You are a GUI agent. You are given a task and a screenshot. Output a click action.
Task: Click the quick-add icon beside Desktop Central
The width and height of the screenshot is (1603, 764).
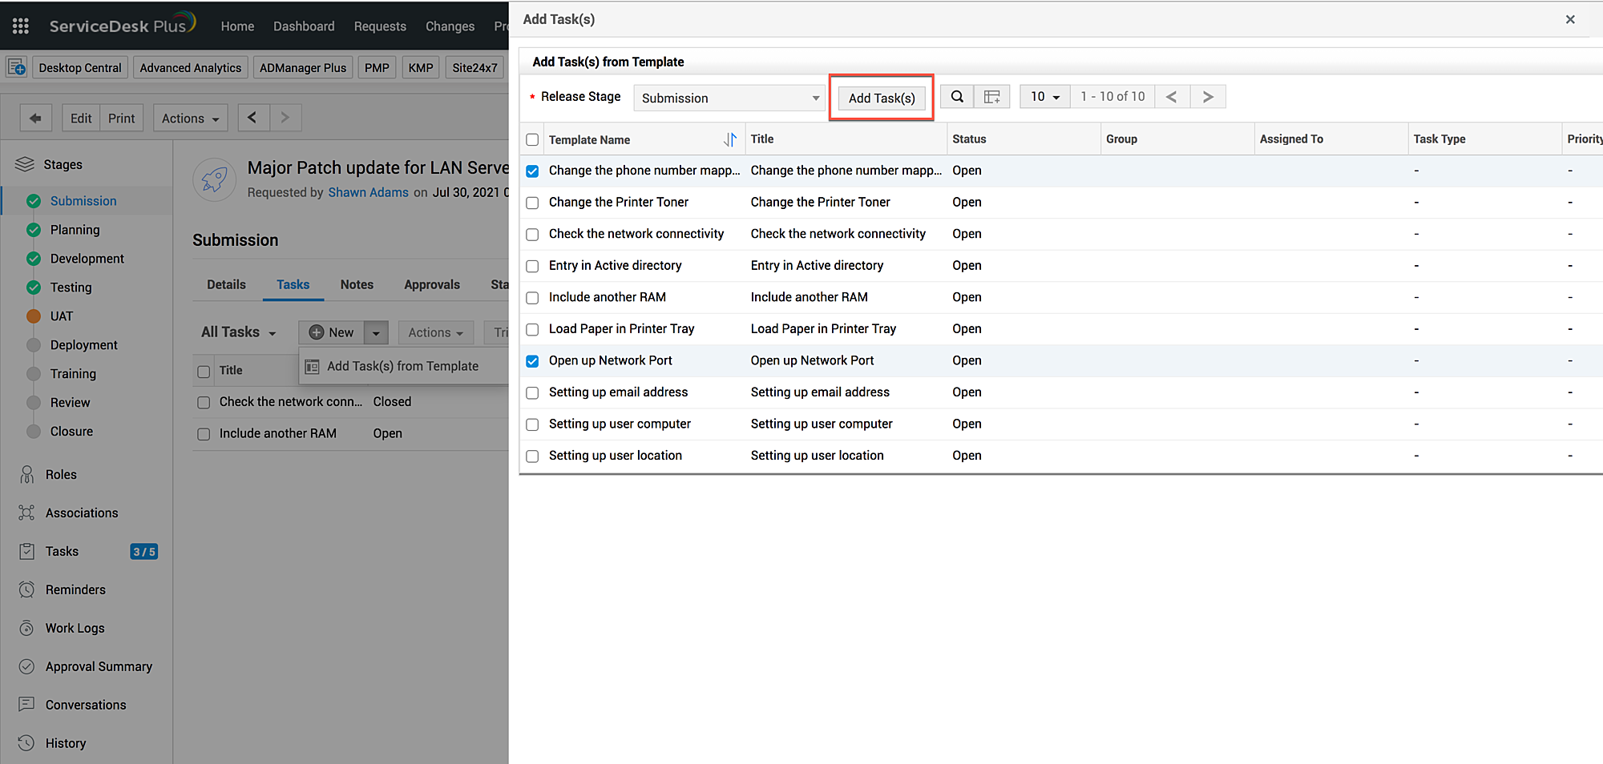tap(17, 67)
